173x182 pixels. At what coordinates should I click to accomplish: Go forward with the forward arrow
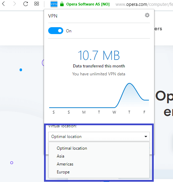click(x=14, y=4)
